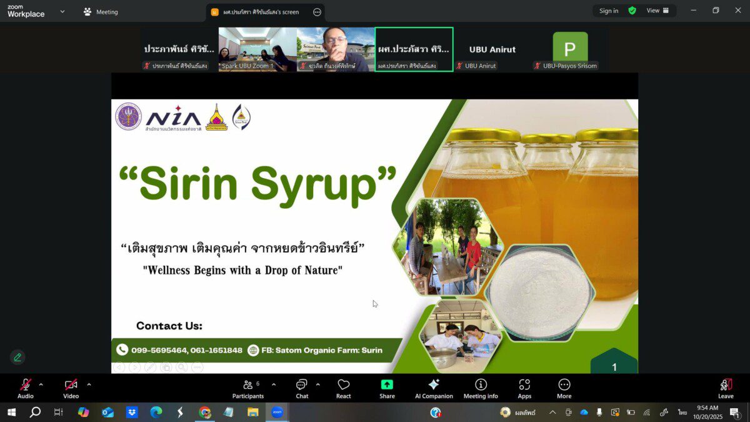
Task: Open Zoom Workplace dropdown arrow
Action: coord(62,11)
